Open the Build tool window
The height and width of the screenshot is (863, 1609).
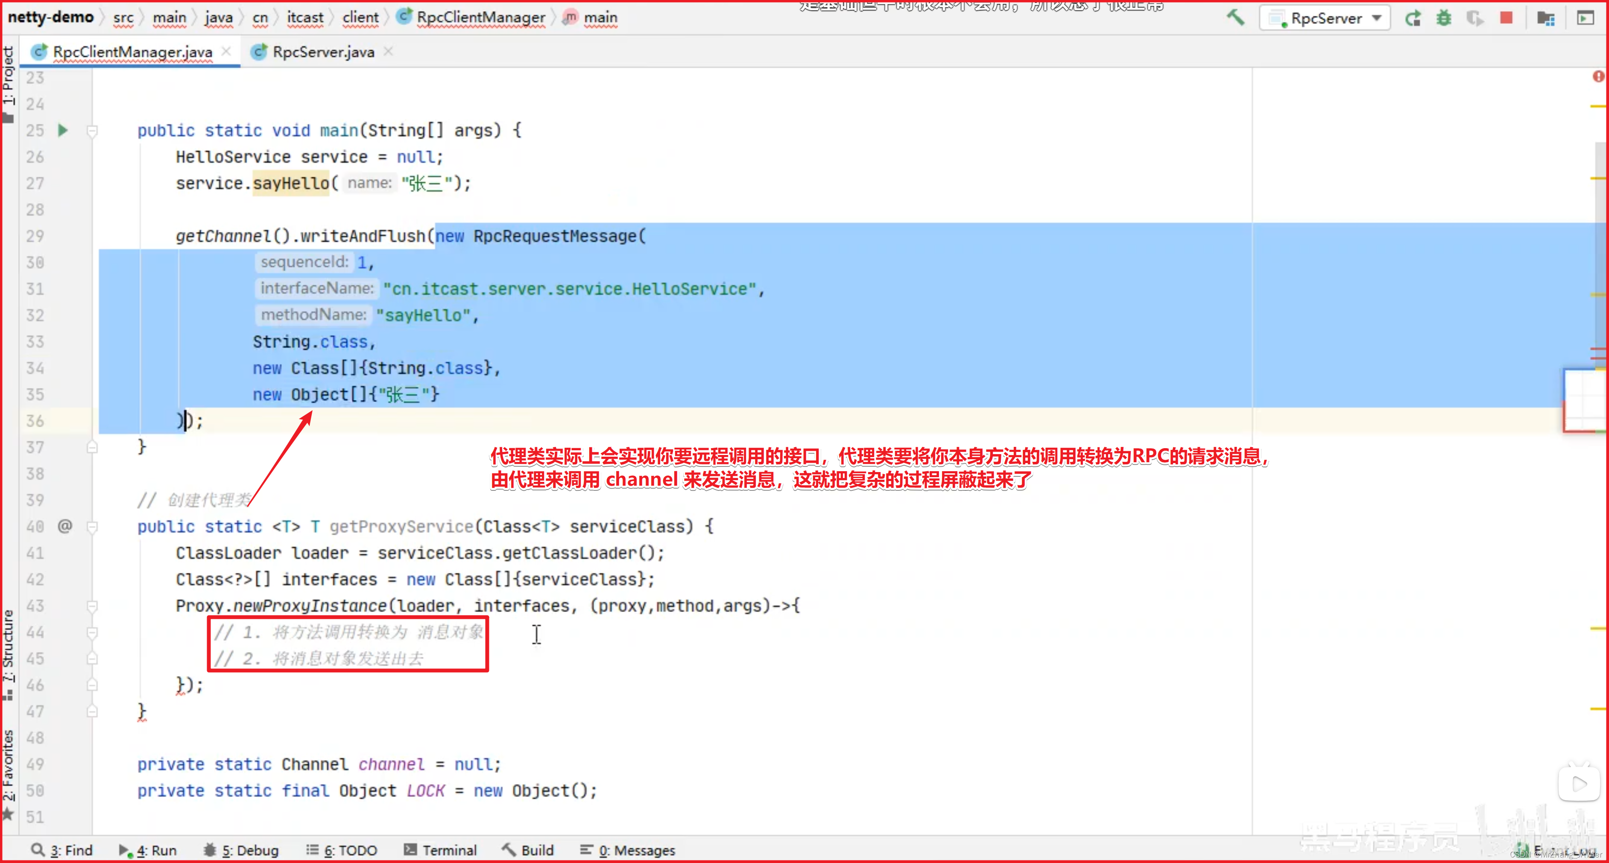(x=528, y=850)
